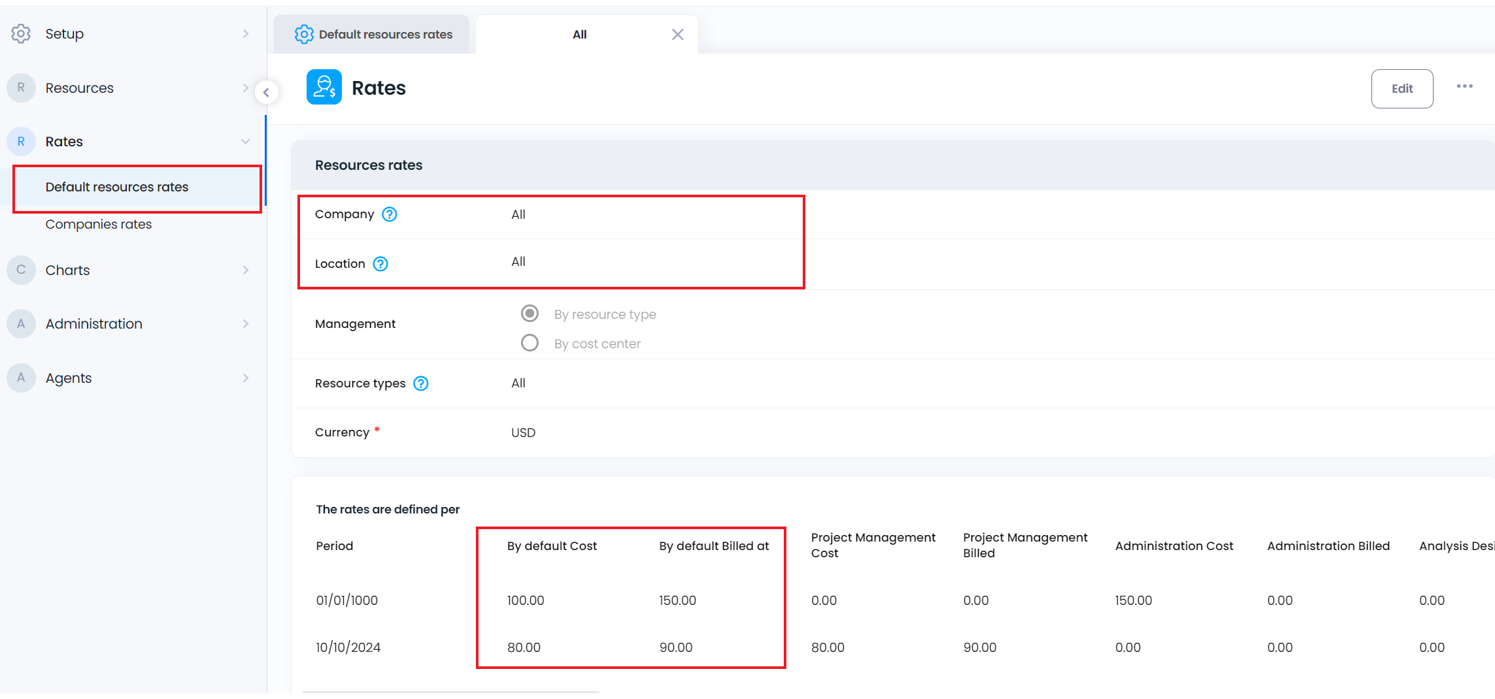Click the Rates page header icon
The width and height of the screenshot is (1495, 699).
(324, 87)
